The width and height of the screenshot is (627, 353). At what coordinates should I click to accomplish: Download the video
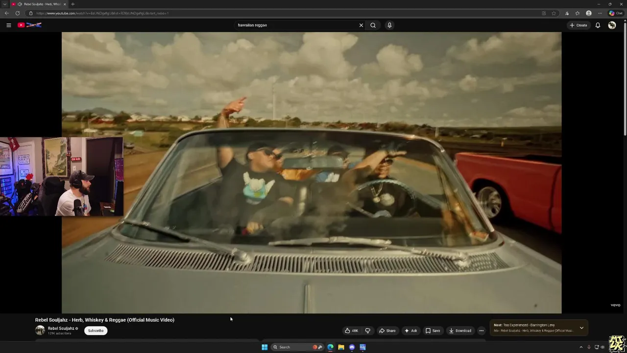coord(460,330)
